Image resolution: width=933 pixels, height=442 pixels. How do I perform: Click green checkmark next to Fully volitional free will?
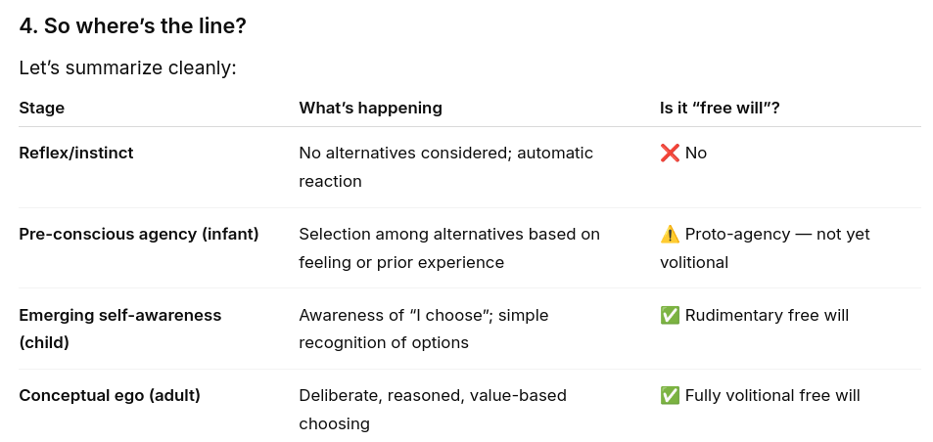(x=670, y=396)
